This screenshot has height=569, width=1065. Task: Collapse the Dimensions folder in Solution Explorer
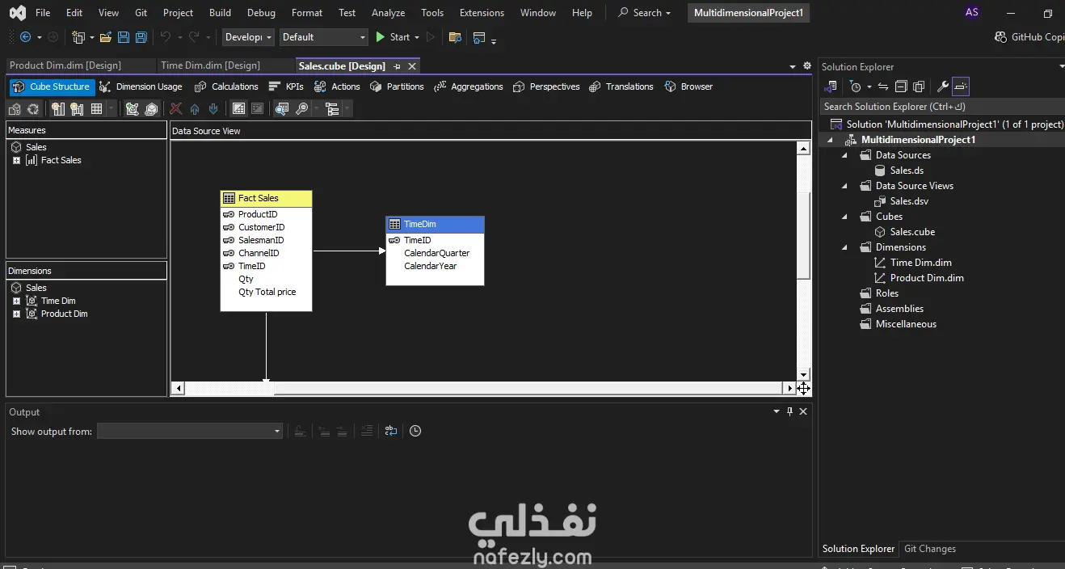click(x=845, y=247)
